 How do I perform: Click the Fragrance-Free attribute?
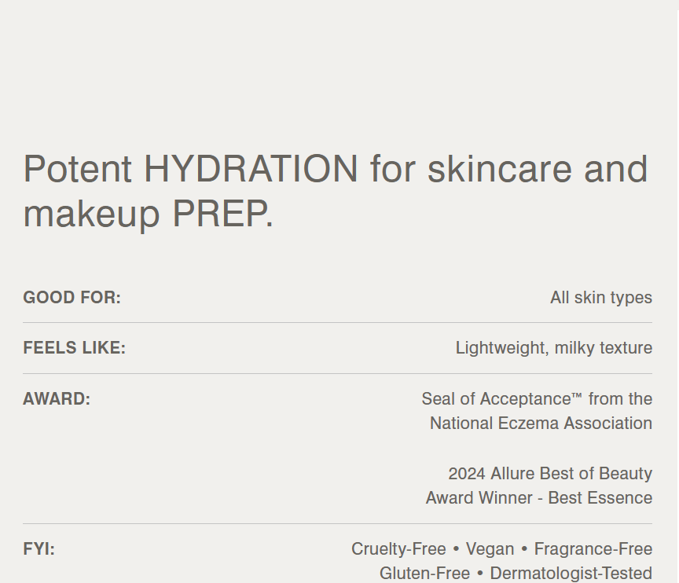[x=593, y=549]
